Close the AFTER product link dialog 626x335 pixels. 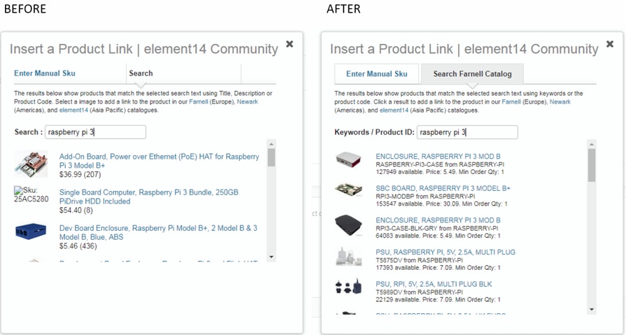610,45
